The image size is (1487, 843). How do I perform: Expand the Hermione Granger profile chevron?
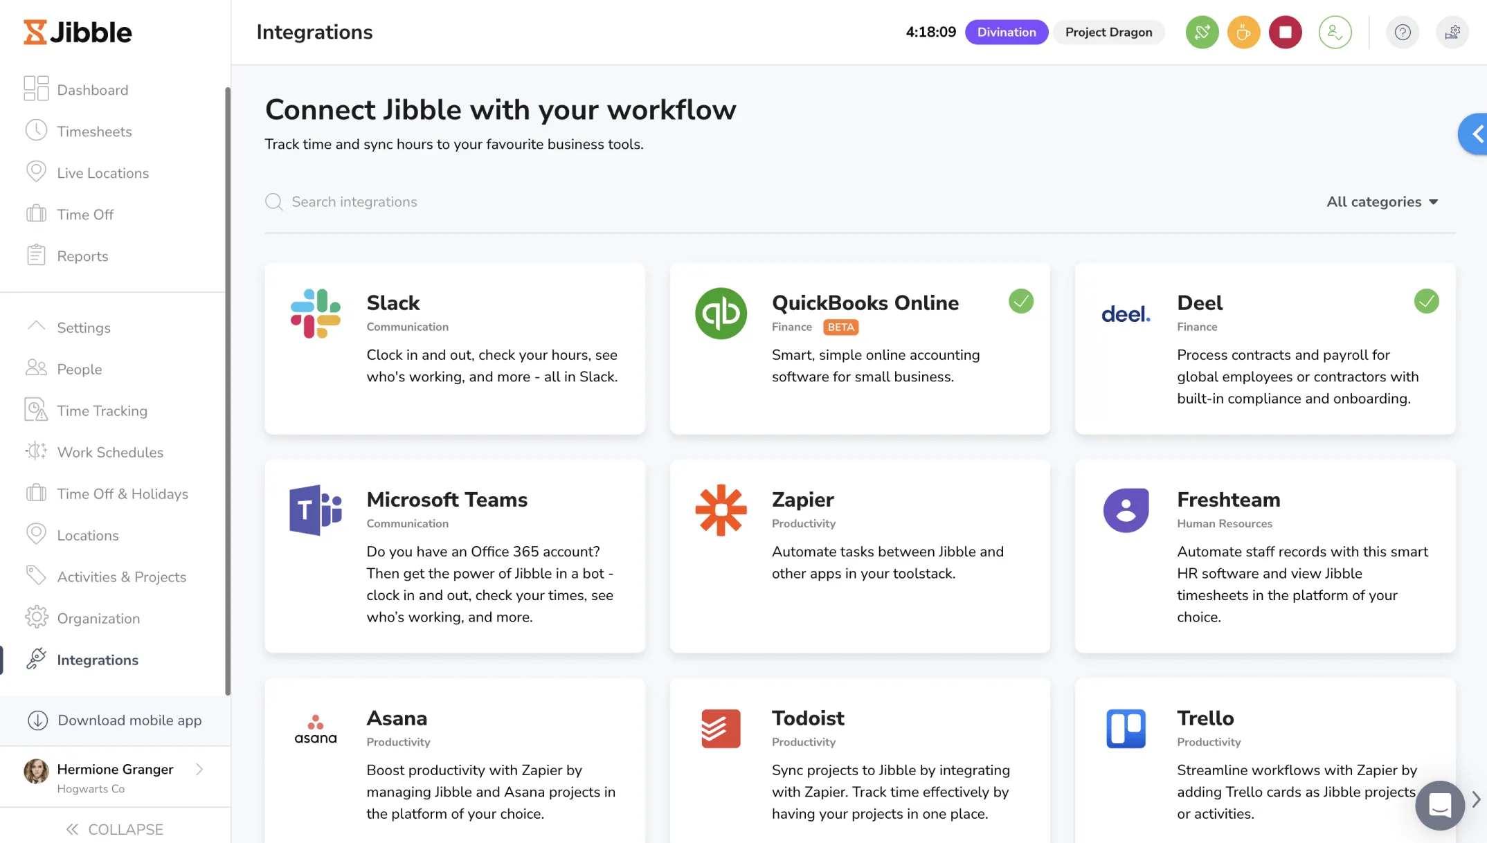[199, 769]
